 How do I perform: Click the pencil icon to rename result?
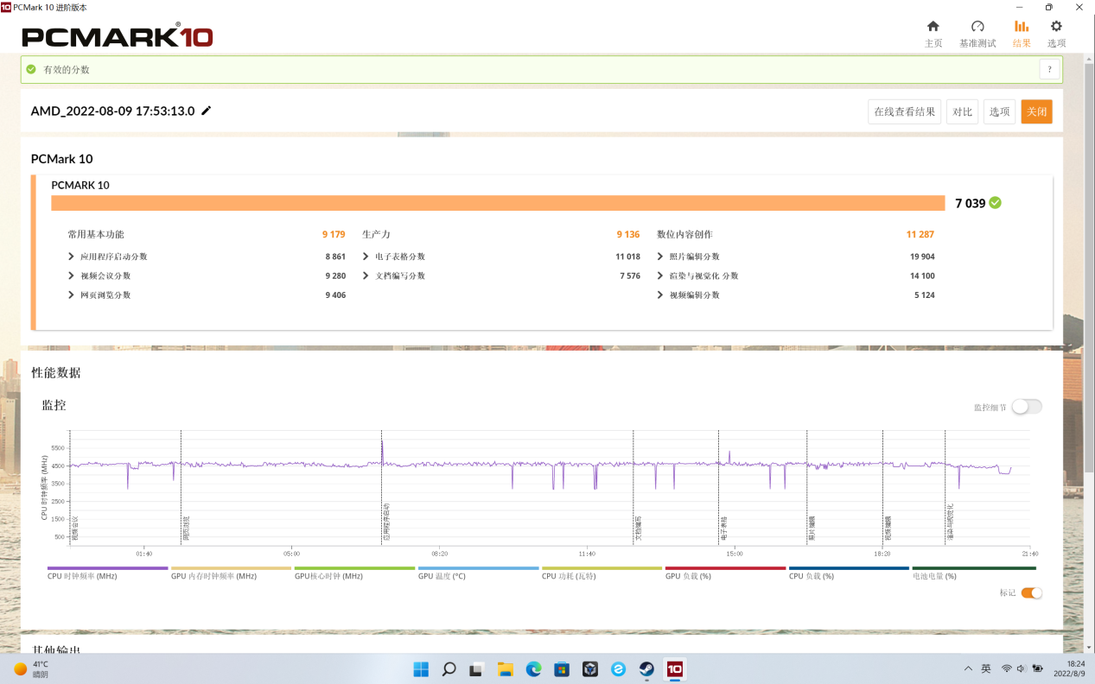[x=206, y=111]
